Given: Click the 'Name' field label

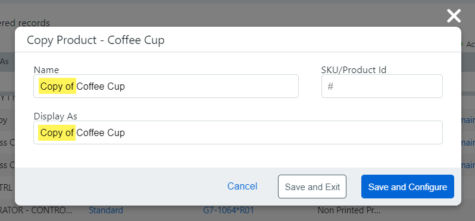Looking at the screenshot, I should (x=46, y=70).
